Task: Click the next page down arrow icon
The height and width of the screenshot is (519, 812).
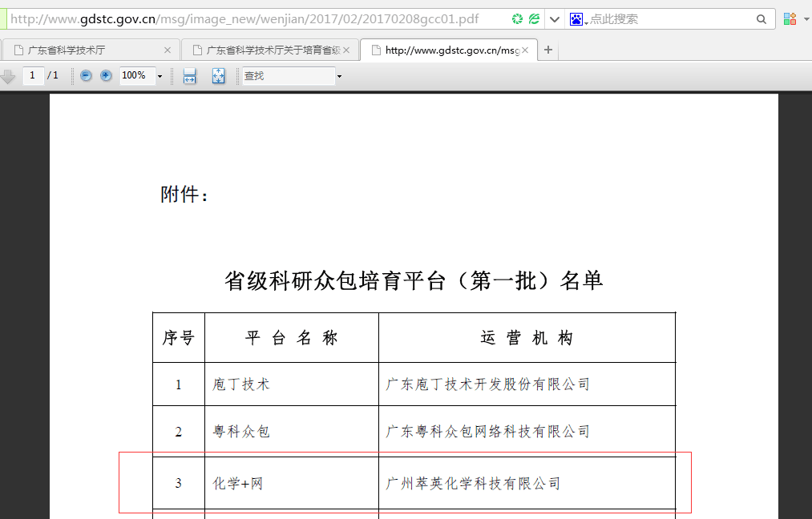Action: click(x=8, y=76)
